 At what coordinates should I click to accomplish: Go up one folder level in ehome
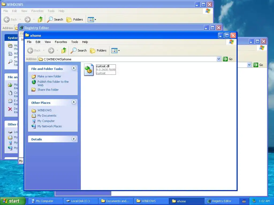click(64, 50)
